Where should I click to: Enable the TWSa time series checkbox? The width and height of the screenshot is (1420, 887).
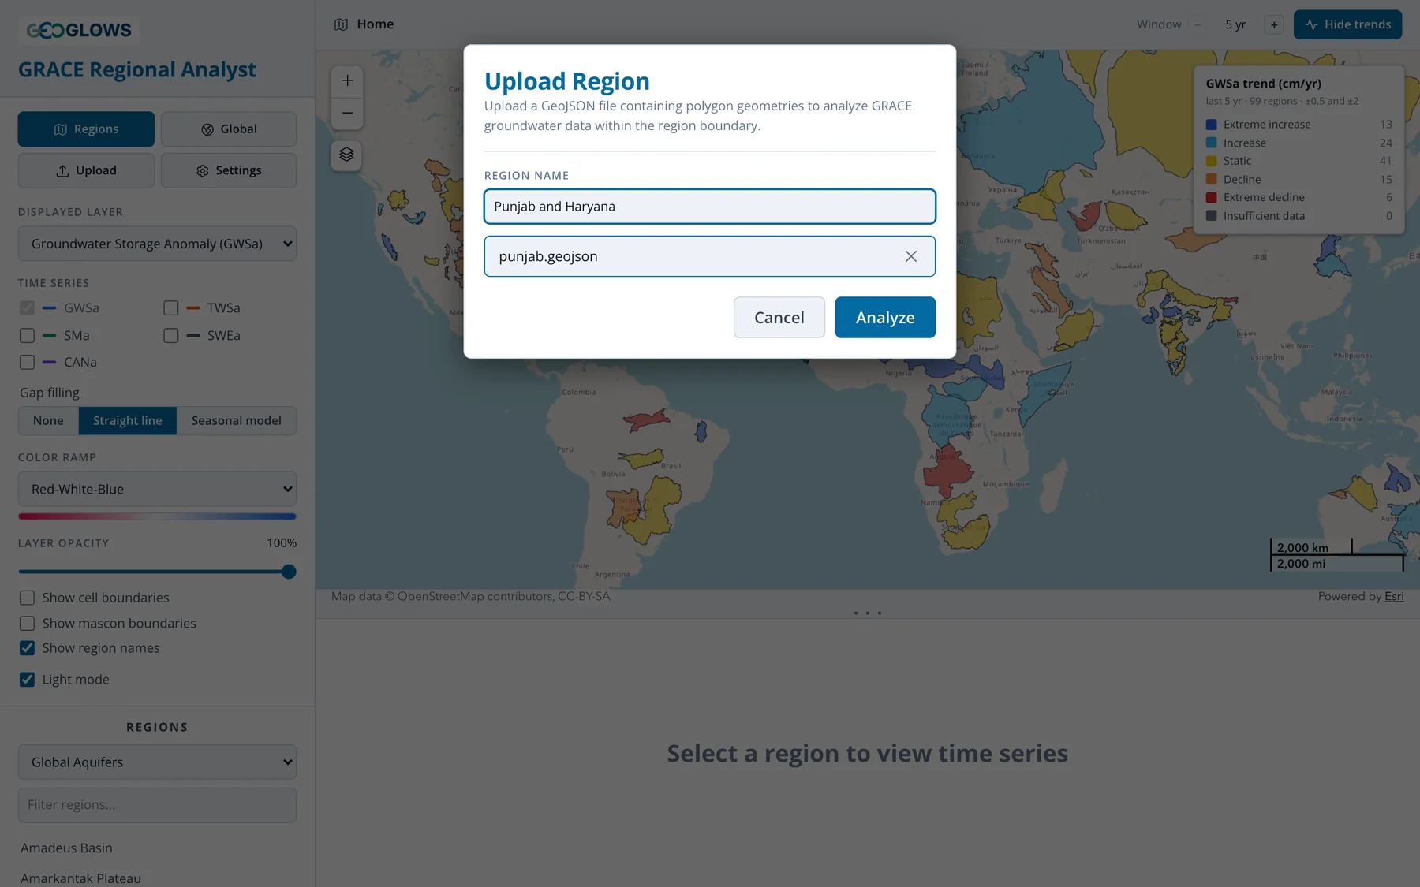click(x=171, y=308)
